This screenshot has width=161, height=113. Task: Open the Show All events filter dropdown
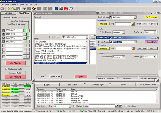(x=70, y=106)
